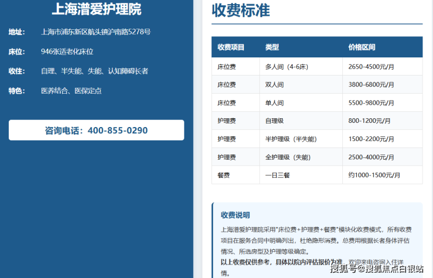
Task: Click the 收费标准 heading
Action: (x=240, y=11)
